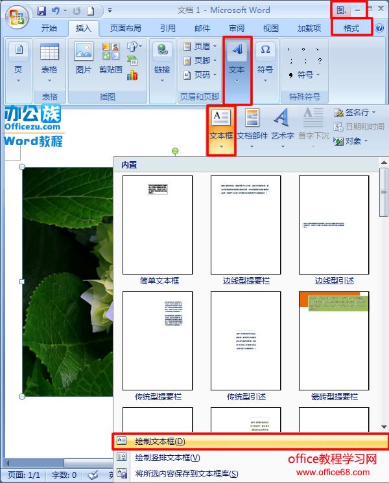The image size is (389, 483).
Task: Create new document from quick access toolbar
Action: pyautogui.click(x=90, y=11)
